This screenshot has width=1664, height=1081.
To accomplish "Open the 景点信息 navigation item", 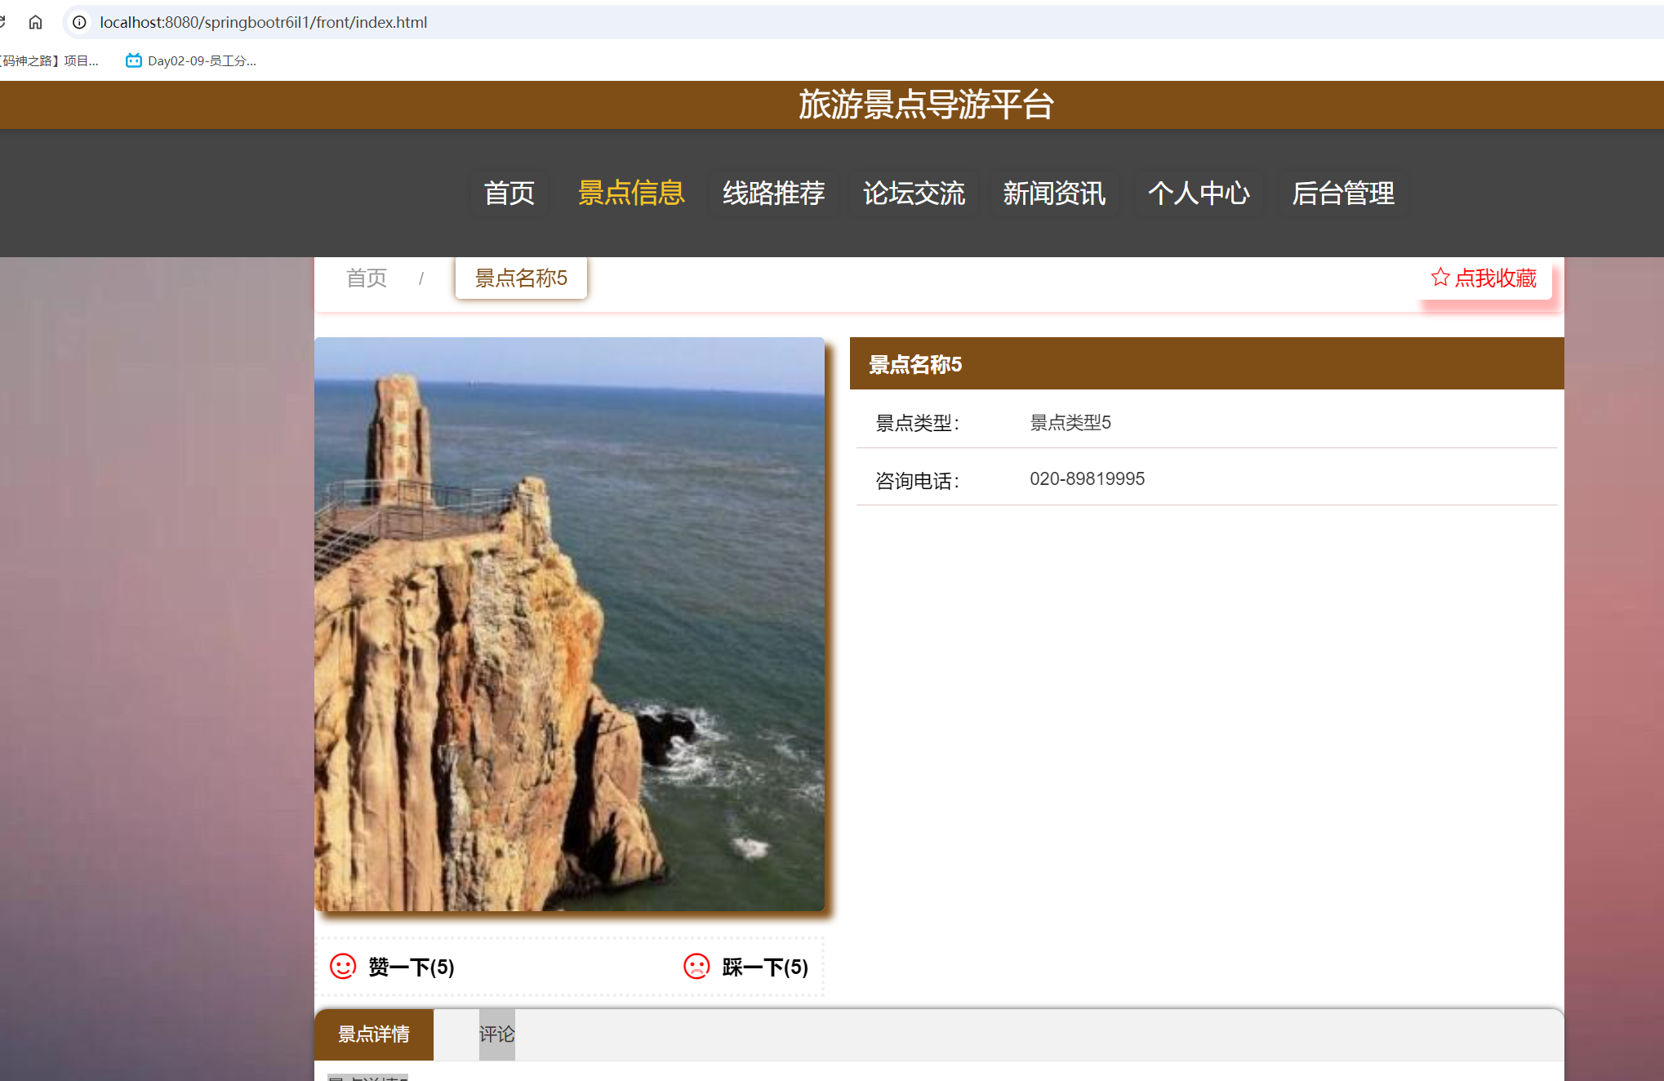I will 631,193.
